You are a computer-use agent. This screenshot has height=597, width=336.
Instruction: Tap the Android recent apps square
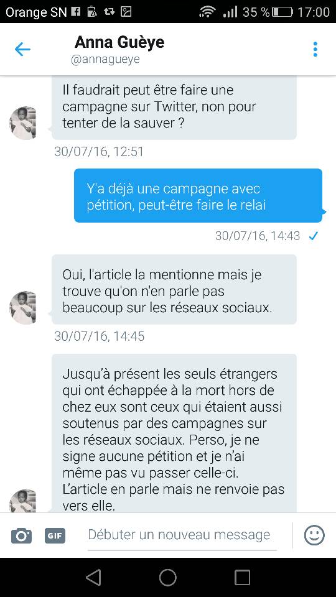[242, 577]
